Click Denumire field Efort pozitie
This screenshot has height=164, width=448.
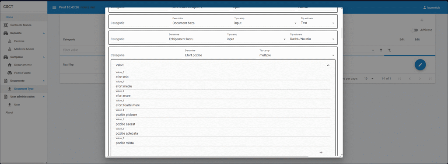[220, 55]
